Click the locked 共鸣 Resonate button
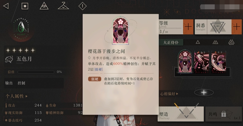243x126 pixels. pyautogui.click(x=224, y=114)
